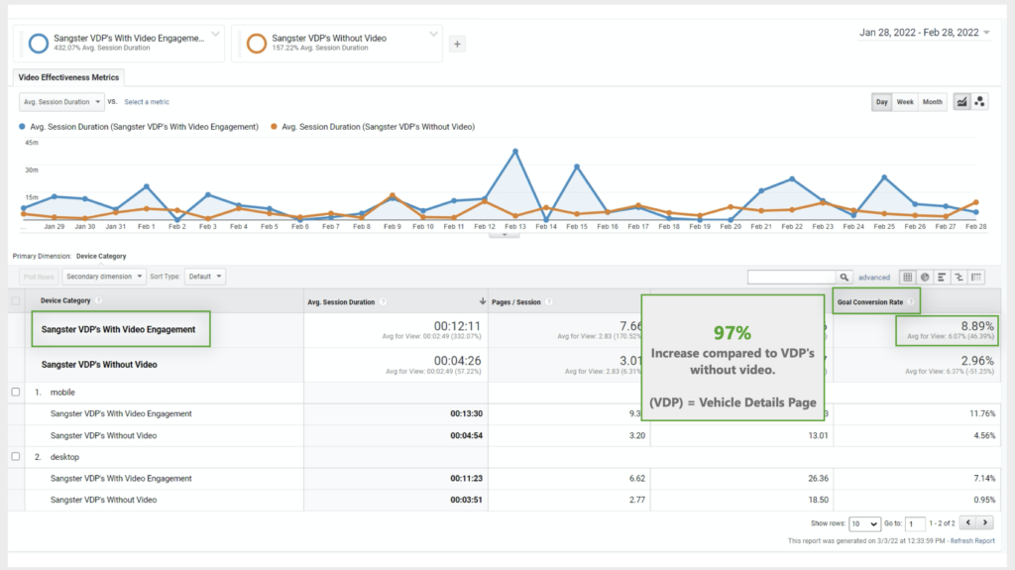The image size is (1015, 570).
Task: Open the Secondary dimension dropdown
Action: tap(104, 277)
